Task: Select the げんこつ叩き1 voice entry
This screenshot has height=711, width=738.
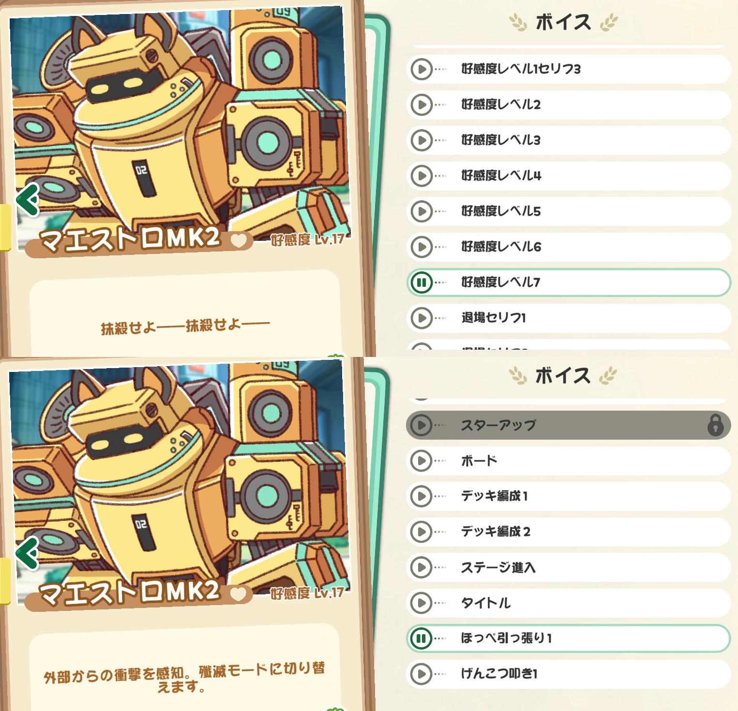Action: (569, 674)
